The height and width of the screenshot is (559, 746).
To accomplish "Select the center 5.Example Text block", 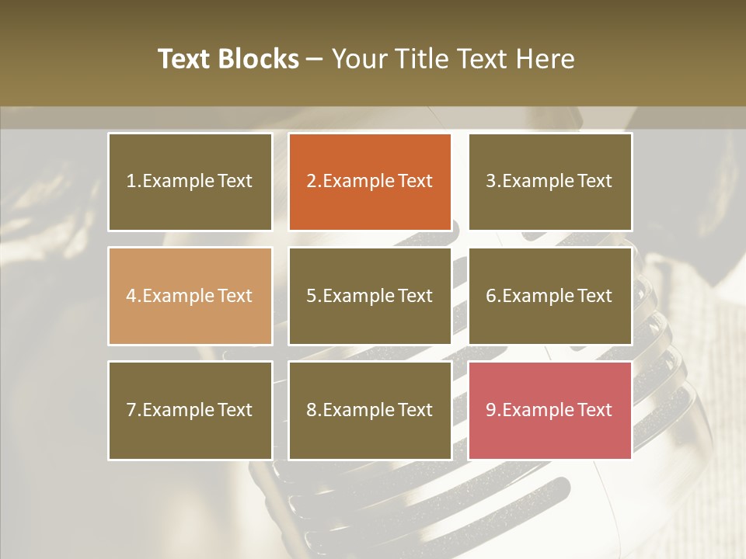I will pyautogui.click(x=370, y=296).
